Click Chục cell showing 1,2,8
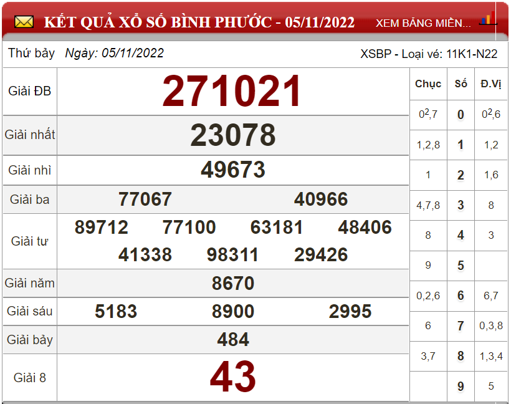The image size is (511, 404). (x=428, y=145)
